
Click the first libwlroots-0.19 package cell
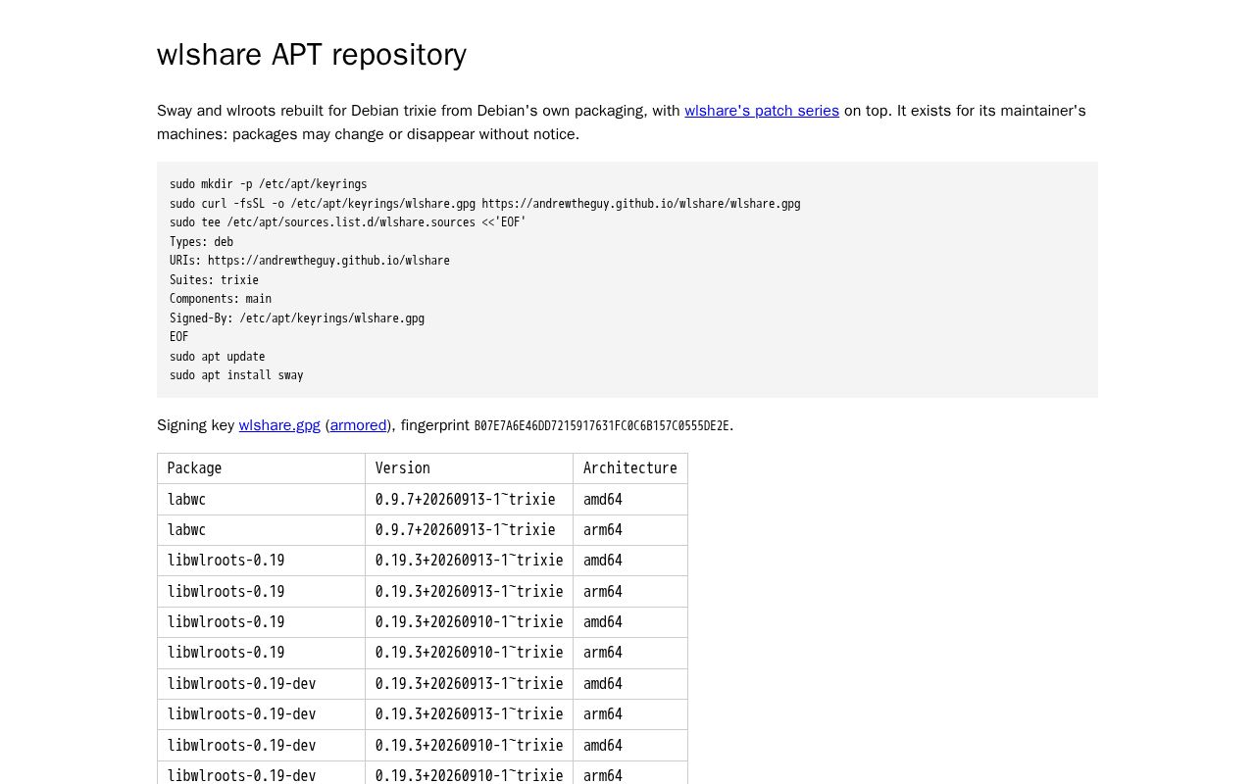coord(261,561)
